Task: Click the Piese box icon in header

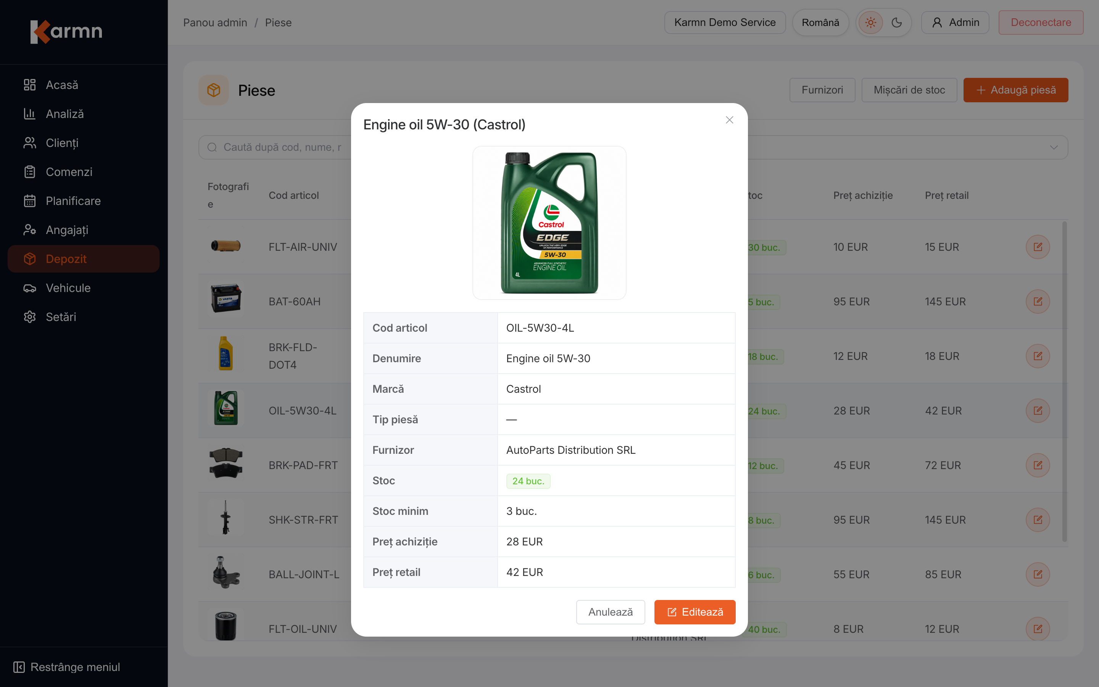Action: (x=213, y=90)
